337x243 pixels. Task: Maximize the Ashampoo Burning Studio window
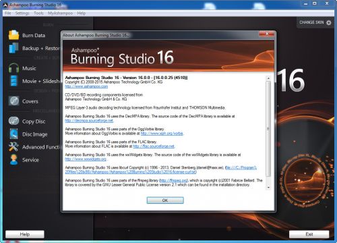[315, 3]
